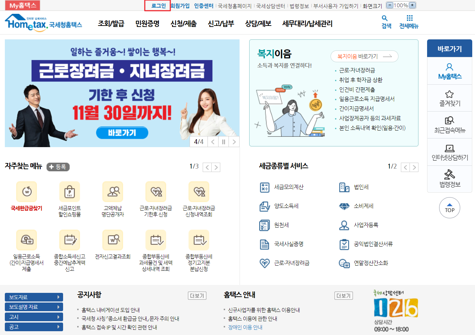
Task: Click the 회원가입 link
Action: [180, 6]
